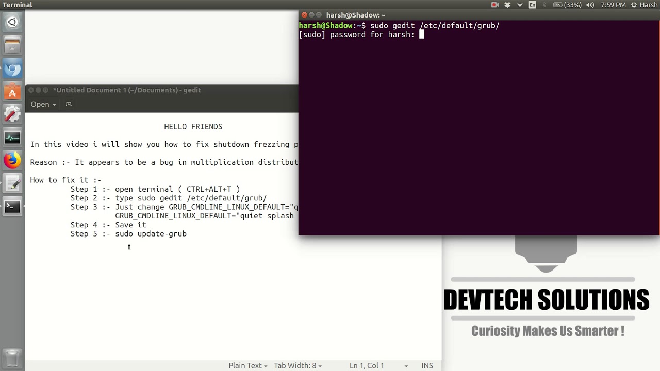This screenshot has width=660, height=371.
Task: Click the sudo password prompt in Terminal
Action: (357, 35)
